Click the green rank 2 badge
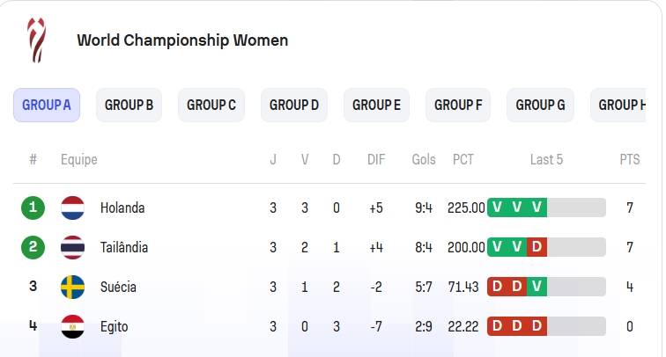This screenshot has height=357, width=666. [33, 247]
